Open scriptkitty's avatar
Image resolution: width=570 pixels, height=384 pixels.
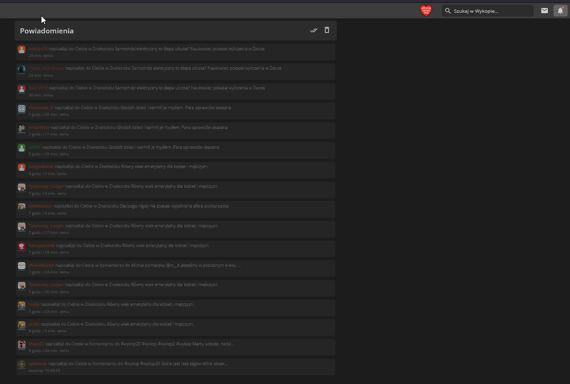22,128
